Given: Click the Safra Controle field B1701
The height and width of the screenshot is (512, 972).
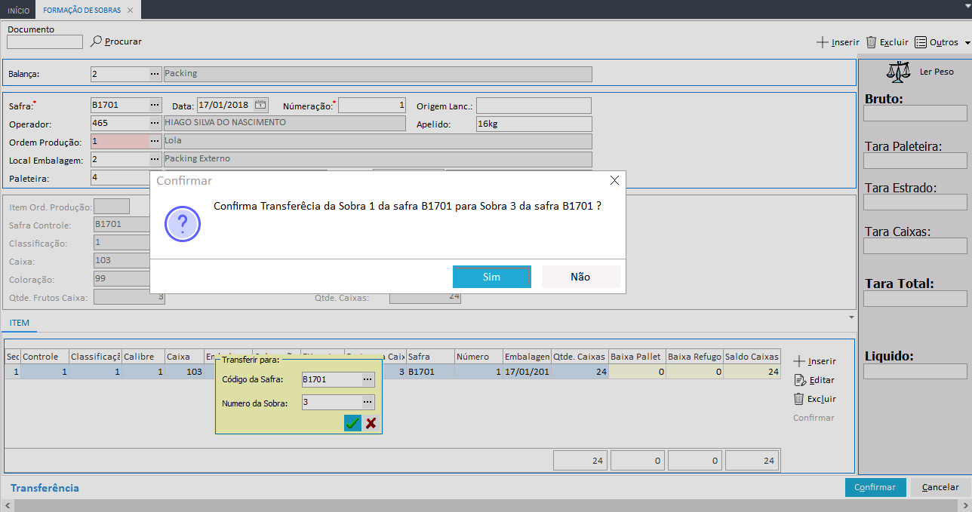Looking at the screenshot, I should 121,224.
